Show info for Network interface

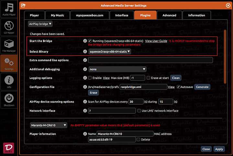(x=85, y=111)
